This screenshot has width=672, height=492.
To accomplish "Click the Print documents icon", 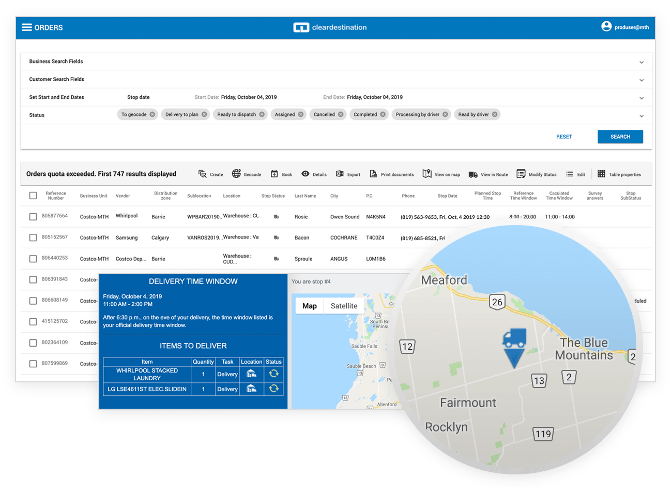I will pos(373,174).
